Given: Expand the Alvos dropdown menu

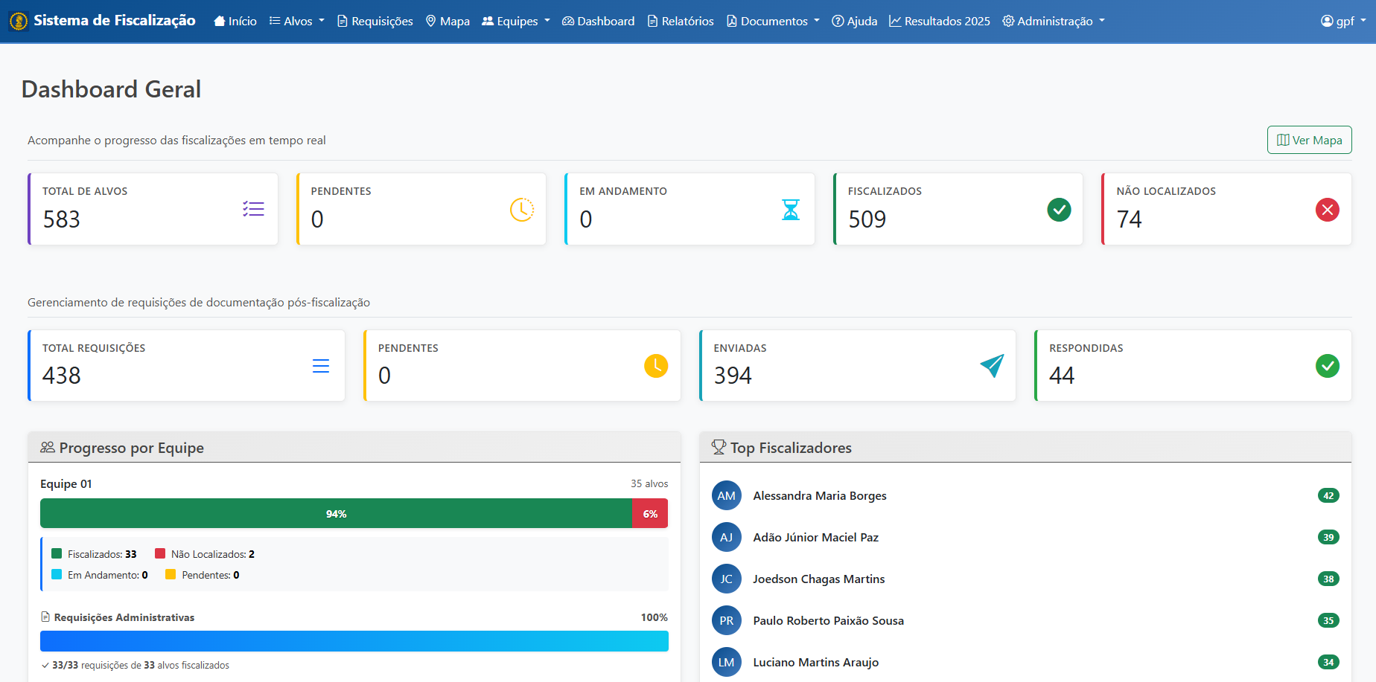Looking at the screenshot, I should [x=297, y=21].
